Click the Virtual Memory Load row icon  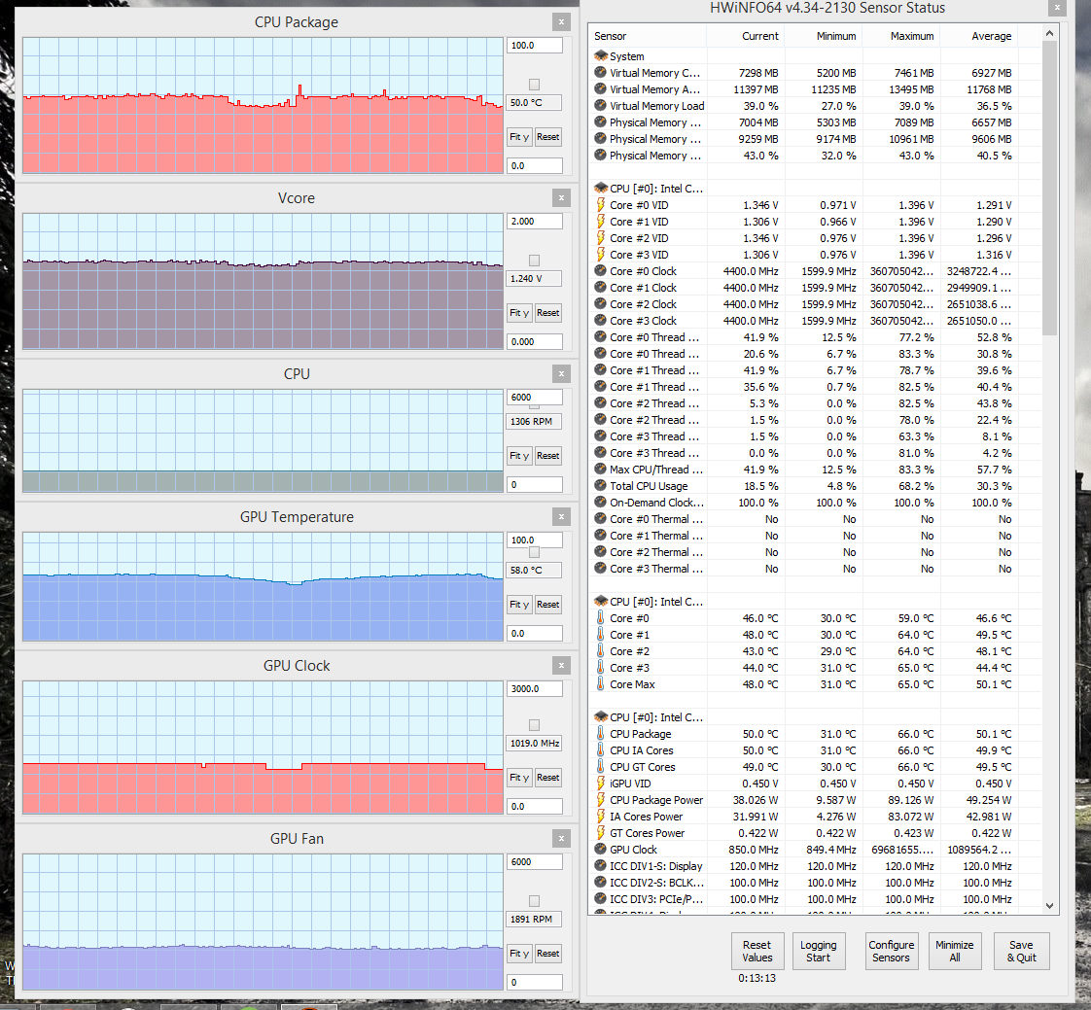coord(601,106)
